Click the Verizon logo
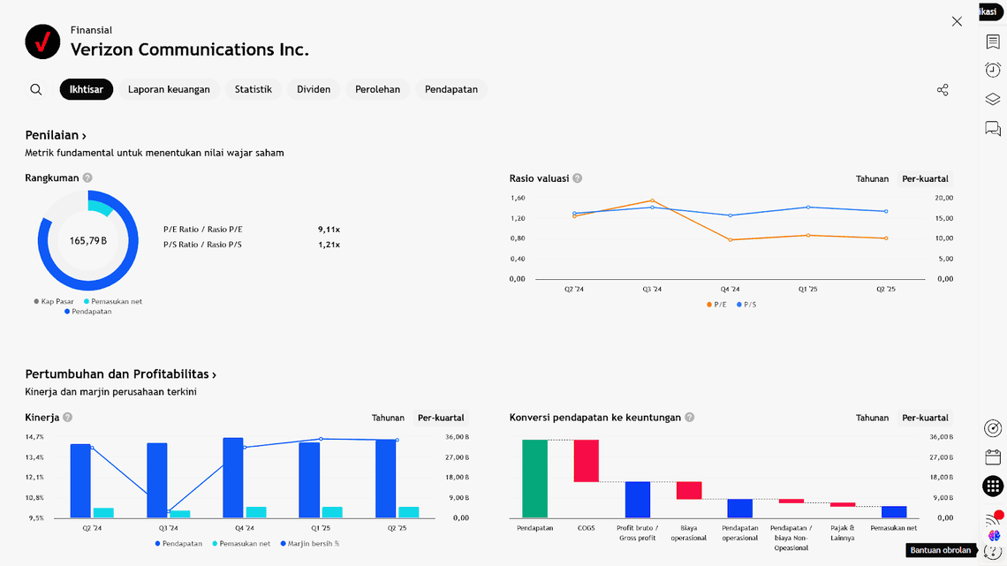The width and height of the screenshot is (1007, 566). point(42,42)
